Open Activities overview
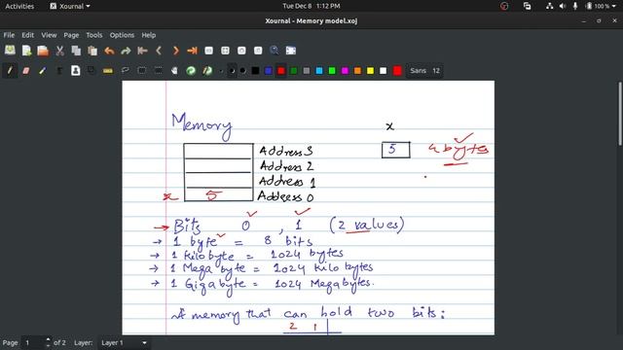623x350 pixels. point(19,6)
